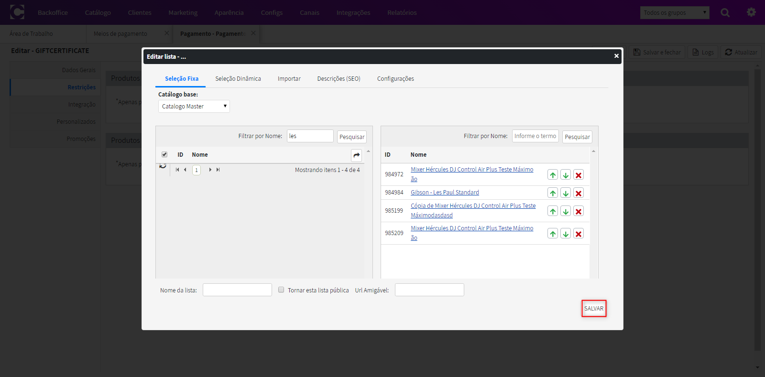Focus the left Filtrar por Nome field

(310, 136)
